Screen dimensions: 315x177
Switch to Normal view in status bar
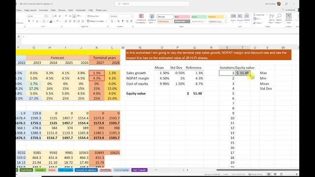pyautogui.click(x=269, y=174)
